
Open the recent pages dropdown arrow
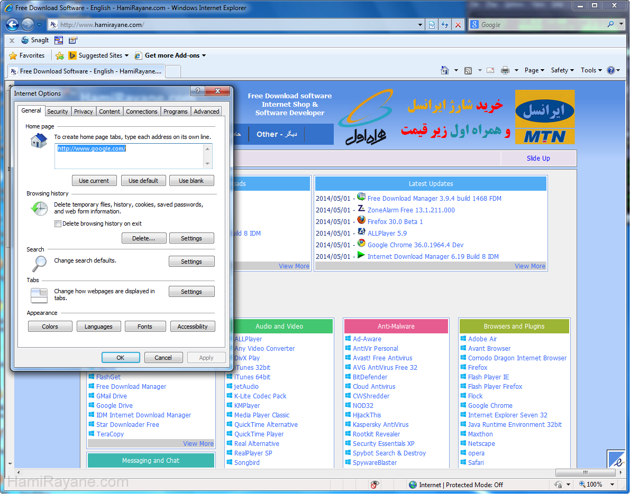click(39, 25)
